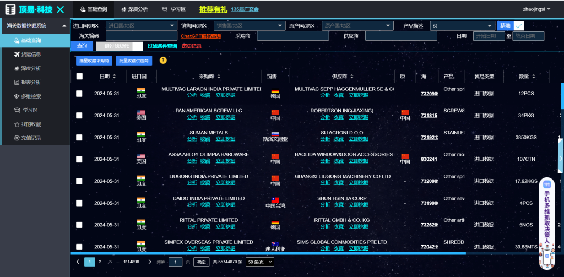Open 充值记录 in the sidebar
This screenshot has width=564, height=277.
click(x=17, y=138)
